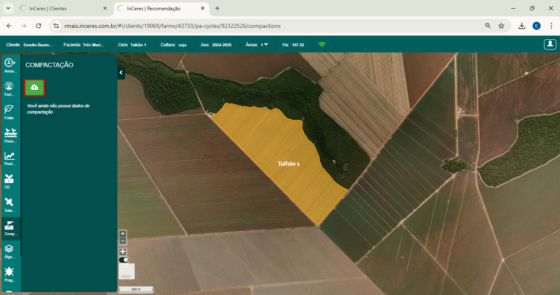Open the Prag... bug icon module
This screenshot has height=295, width=560.
pyautogui.click(x=10, y=275)
